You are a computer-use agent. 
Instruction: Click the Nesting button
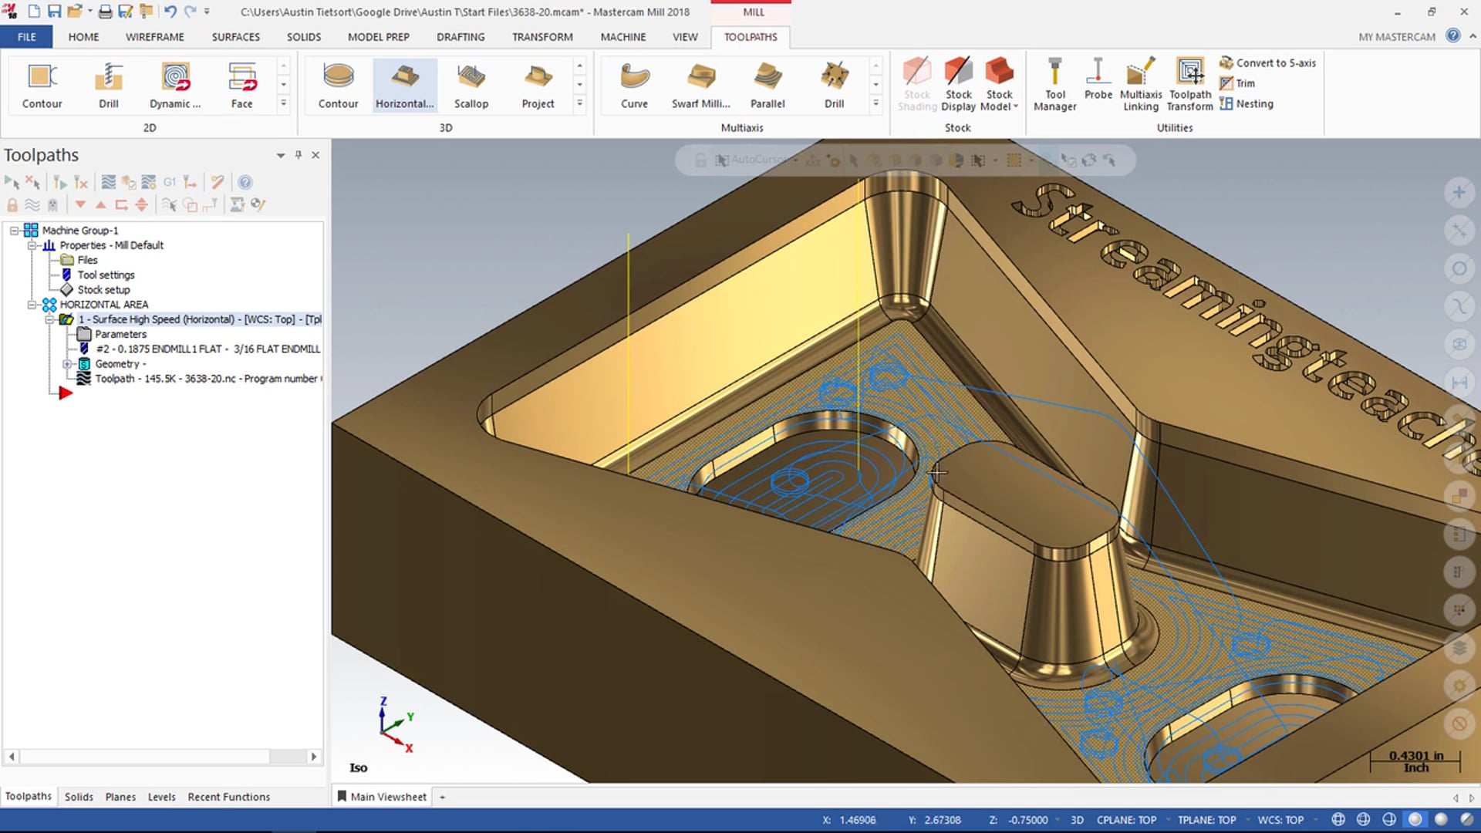[x=1247, y=104]
